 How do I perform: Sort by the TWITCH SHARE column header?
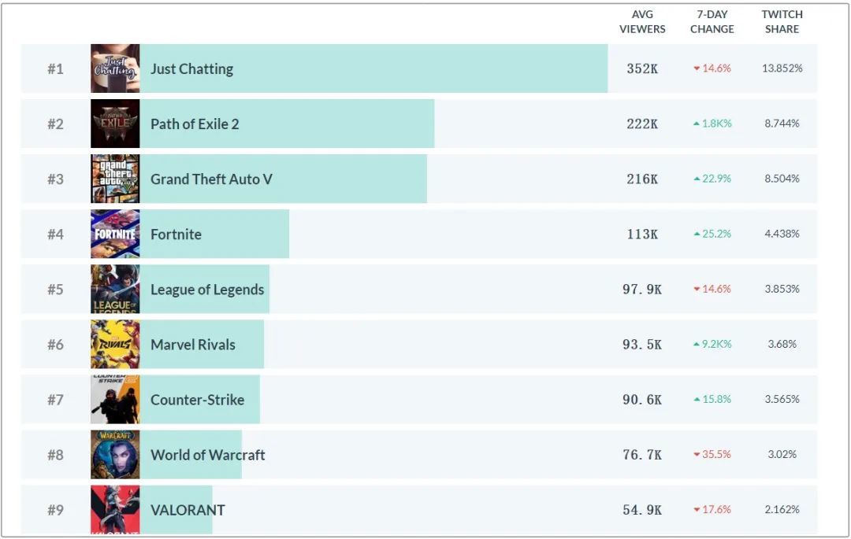tap(782, 21)
